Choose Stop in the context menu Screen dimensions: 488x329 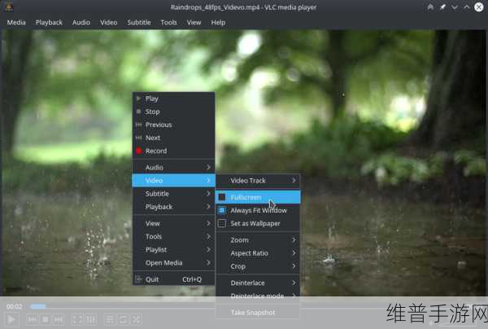[173, 112]
